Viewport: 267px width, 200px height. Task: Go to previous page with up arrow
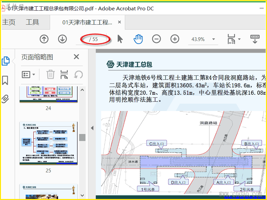click(x=44, y=39)
